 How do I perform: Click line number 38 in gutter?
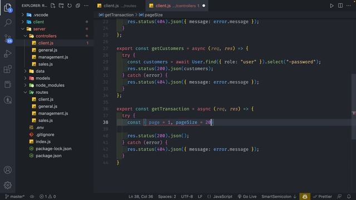click(106, 122)
